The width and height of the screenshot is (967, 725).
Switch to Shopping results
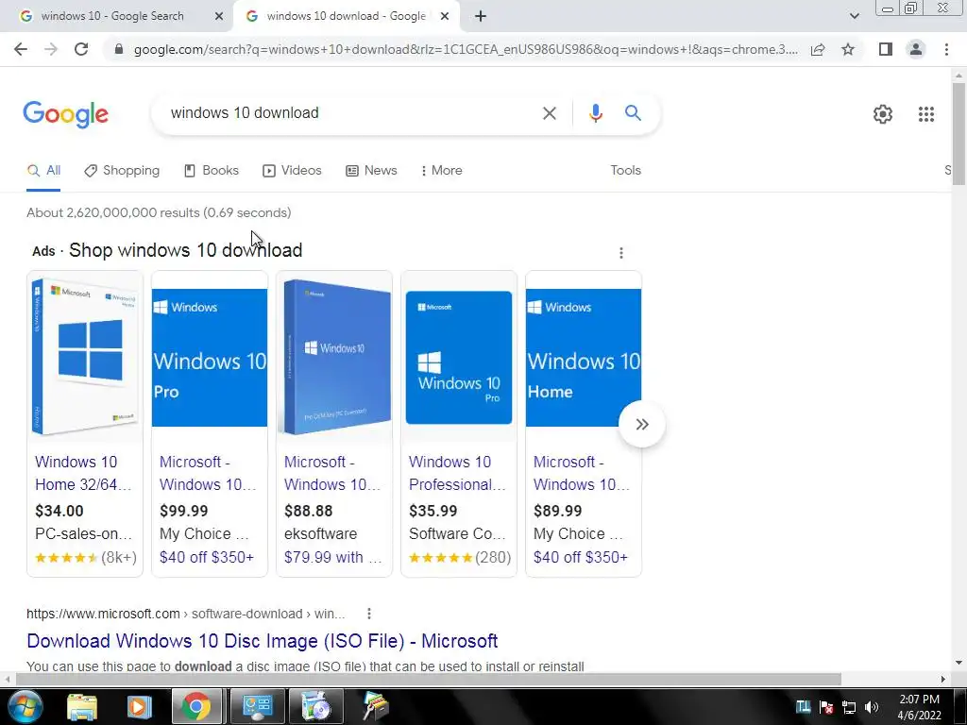(x=122, y=171)
